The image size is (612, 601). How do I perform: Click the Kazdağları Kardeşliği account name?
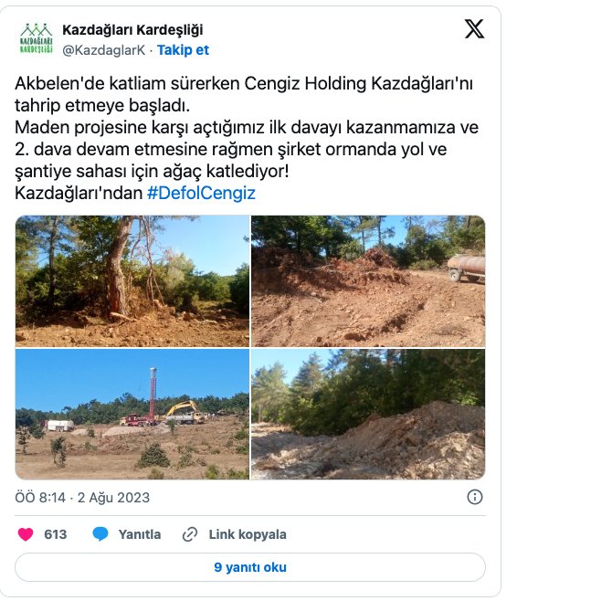point(132,29)
